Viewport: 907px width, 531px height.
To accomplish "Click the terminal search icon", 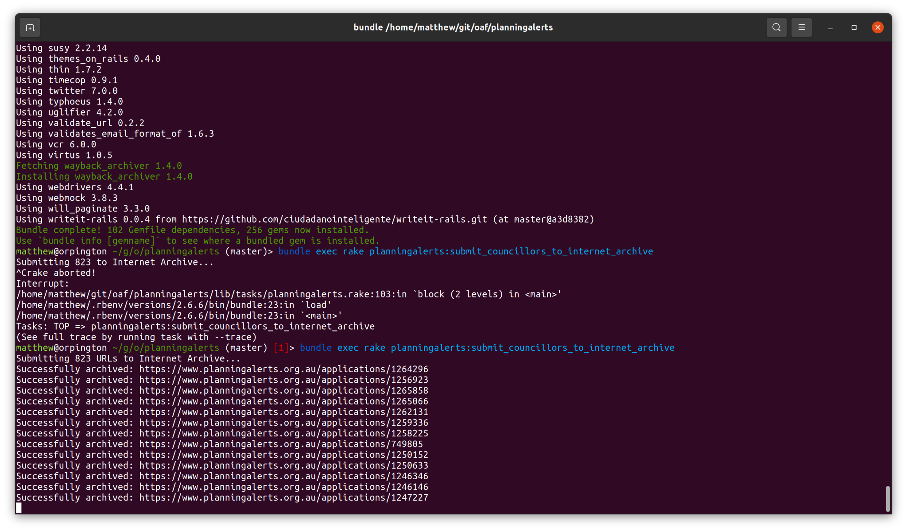I will 776,27.
